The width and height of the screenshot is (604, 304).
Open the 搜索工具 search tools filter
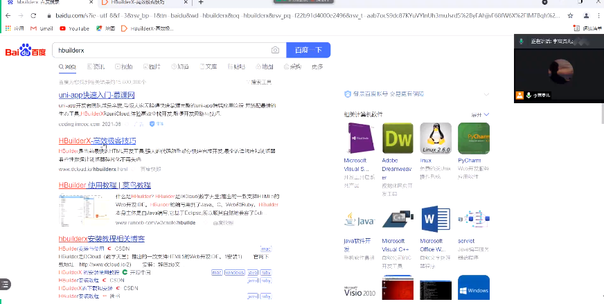pos(259,82)
